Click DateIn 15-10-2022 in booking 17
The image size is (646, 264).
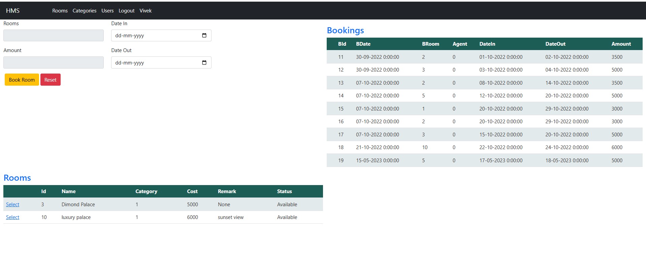[501, 135]
